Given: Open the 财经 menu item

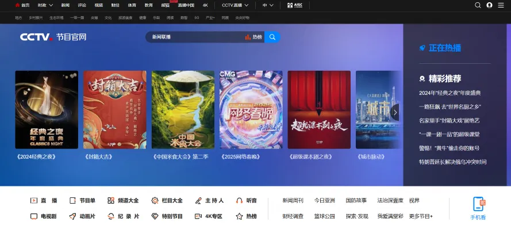Looking at the screenshot, I should pos(116,5).
